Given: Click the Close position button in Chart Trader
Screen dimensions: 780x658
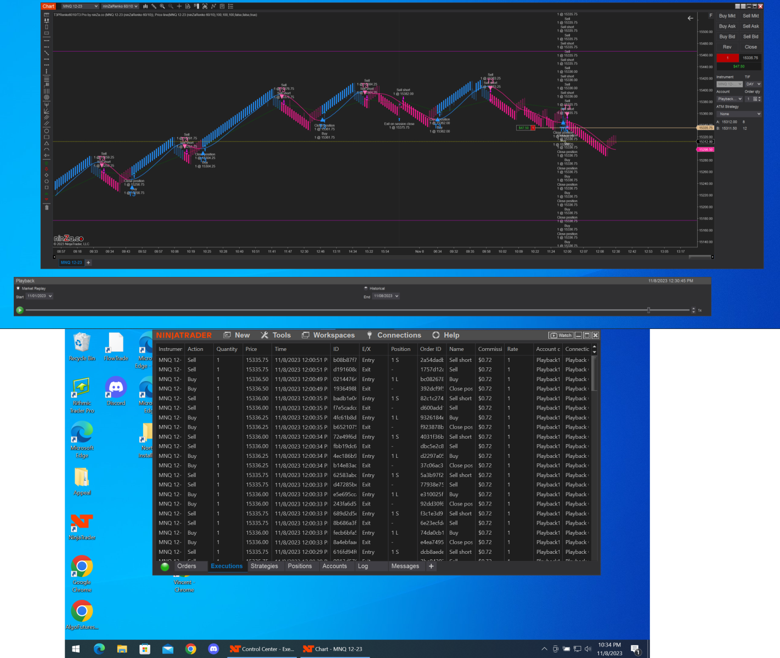Looking at the screenshot, I should 751,47.
